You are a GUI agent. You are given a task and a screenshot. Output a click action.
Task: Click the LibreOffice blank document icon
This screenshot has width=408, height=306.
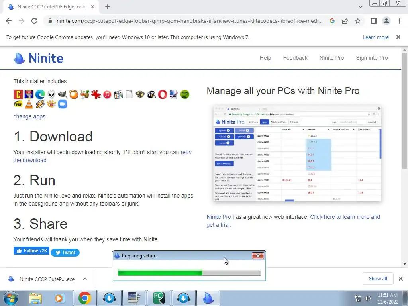click(x=129, y=94)
